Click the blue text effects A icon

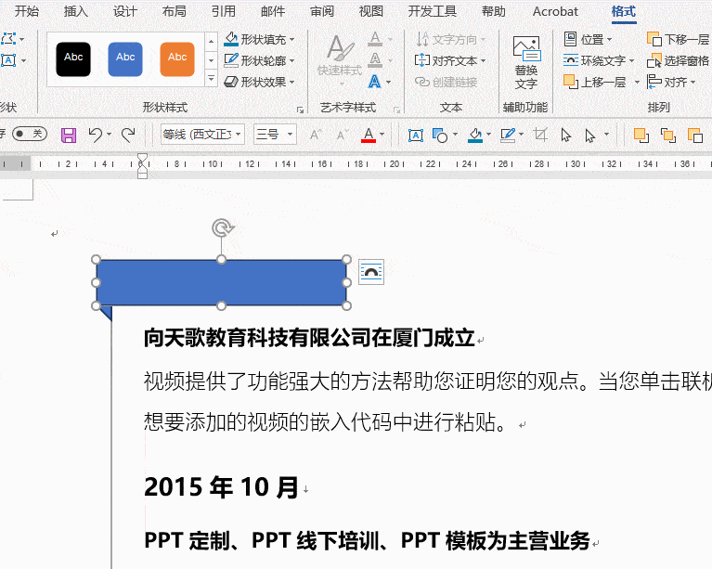pos(375,82)
